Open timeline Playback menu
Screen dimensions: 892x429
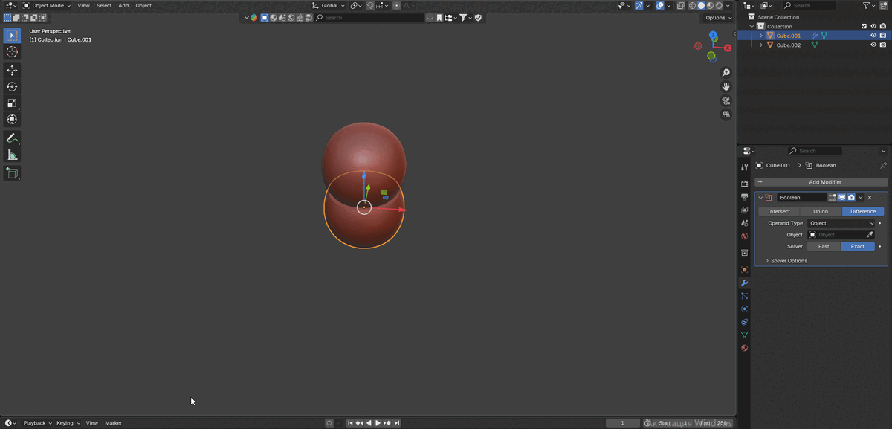point(37,423)
